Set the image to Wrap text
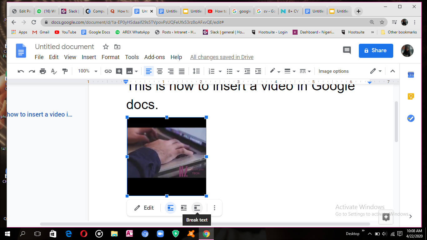 184,208
